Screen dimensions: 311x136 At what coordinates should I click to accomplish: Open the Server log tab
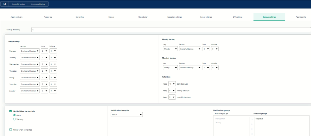(80, 17)
